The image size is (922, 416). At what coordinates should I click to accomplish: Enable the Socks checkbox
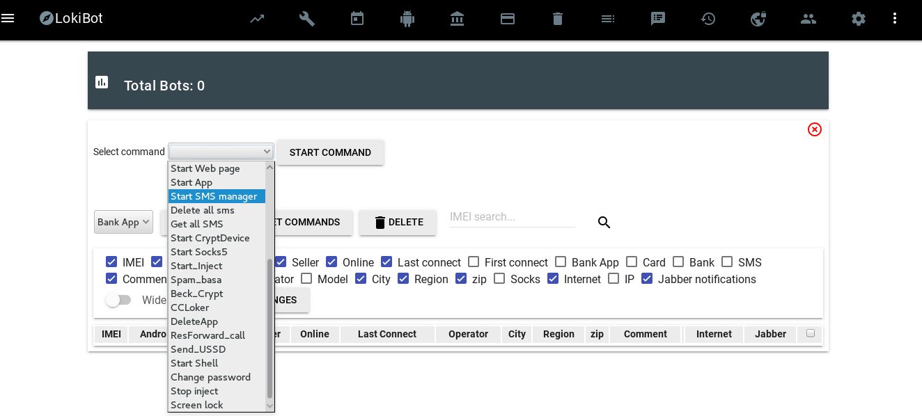pos(499,279)
